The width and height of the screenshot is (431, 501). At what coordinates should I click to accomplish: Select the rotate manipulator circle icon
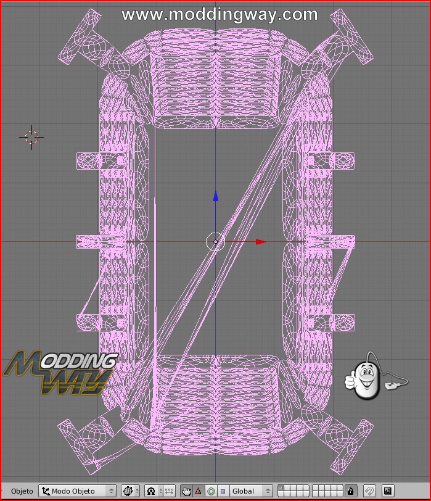tap(211, 491)
